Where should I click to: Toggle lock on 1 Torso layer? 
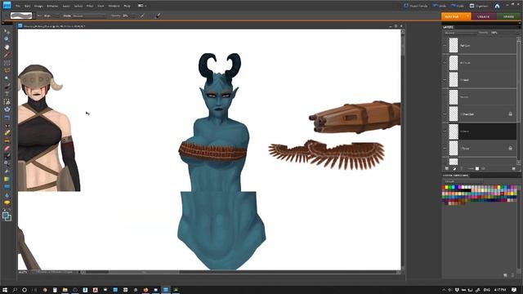point(510,148)
